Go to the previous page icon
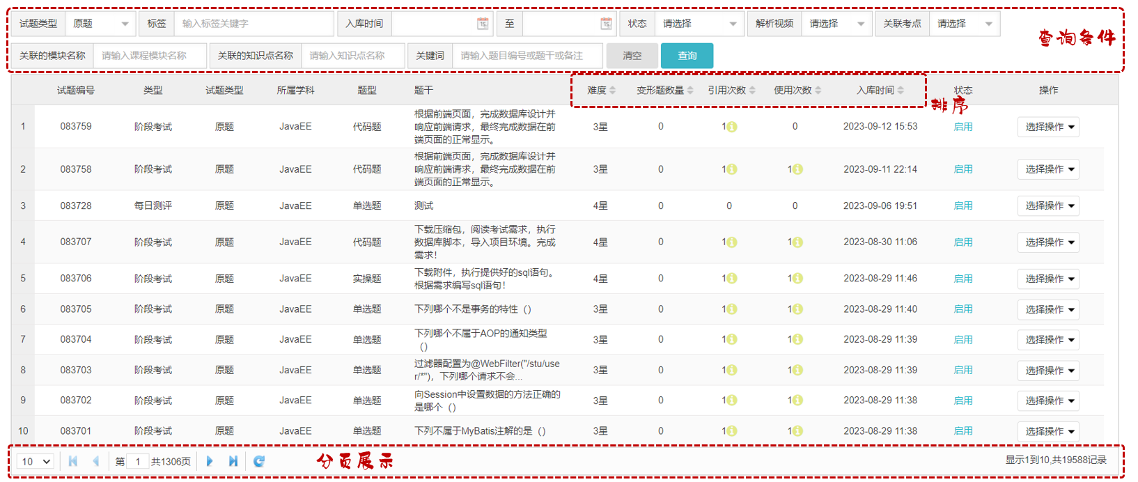This screenshot has height=482, width=1138. [96, 461]
